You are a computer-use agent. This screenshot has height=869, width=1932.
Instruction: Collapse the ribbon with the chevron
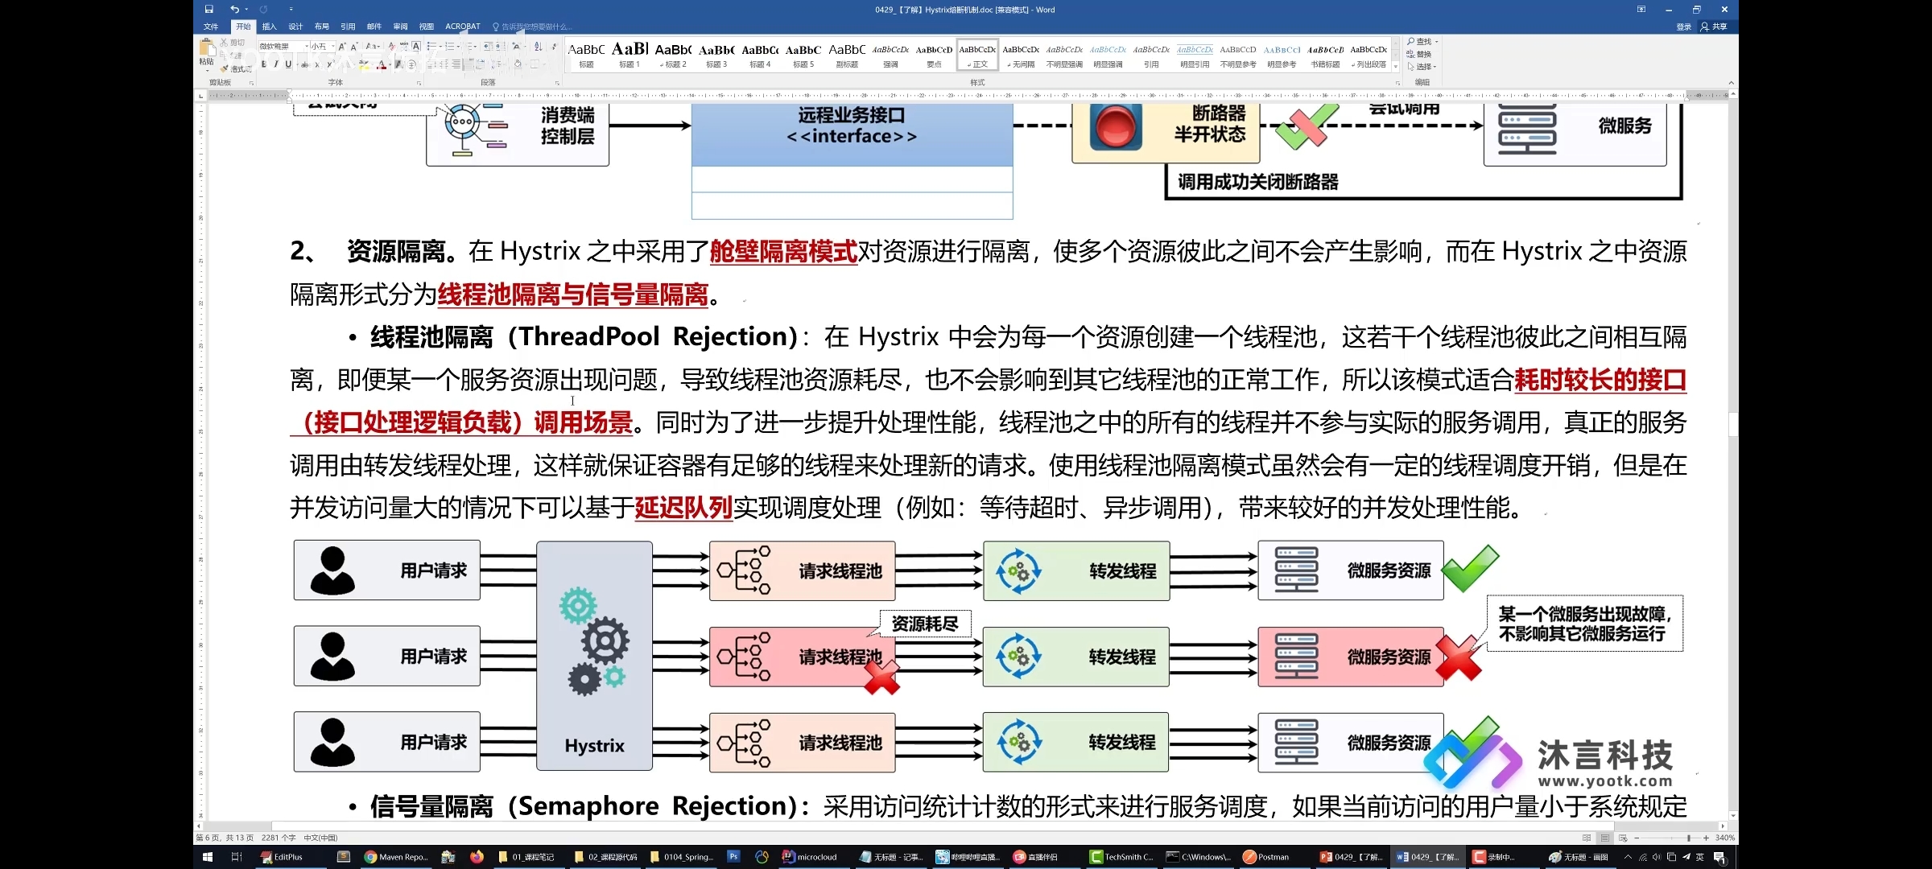(1731, 83)
